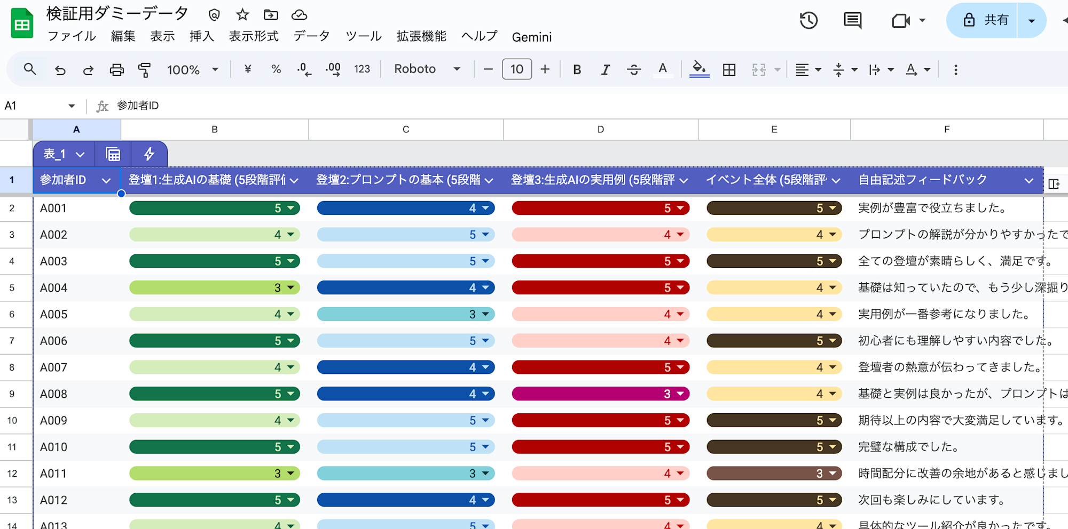Click the lightning bolt table action icon
Screen dimensions: 1068x529
[149, 155]
